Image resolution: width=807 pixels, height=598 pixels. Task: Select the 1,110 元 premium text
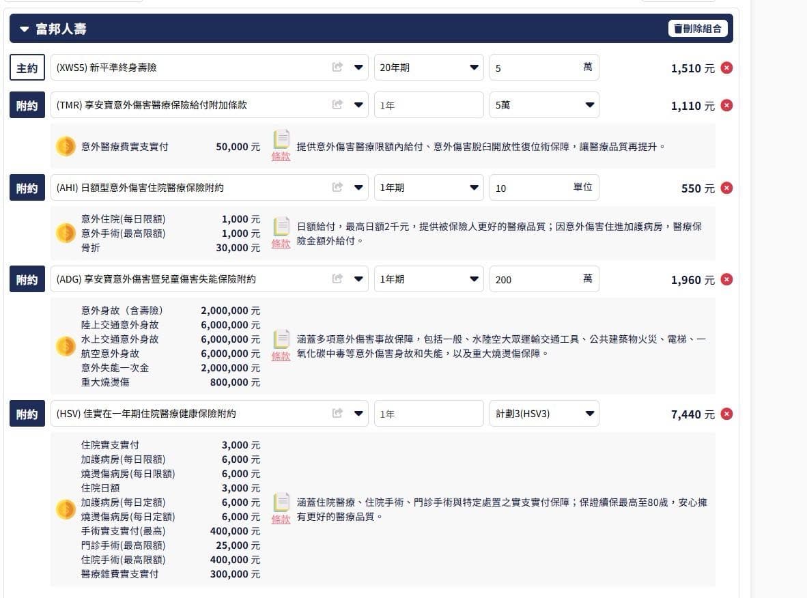tap(693, 106)
